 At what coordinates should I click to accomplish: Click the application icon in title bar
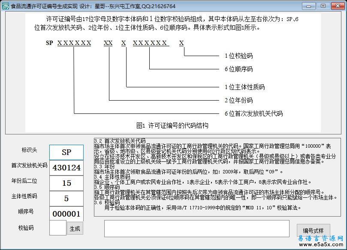coord(5,6)
